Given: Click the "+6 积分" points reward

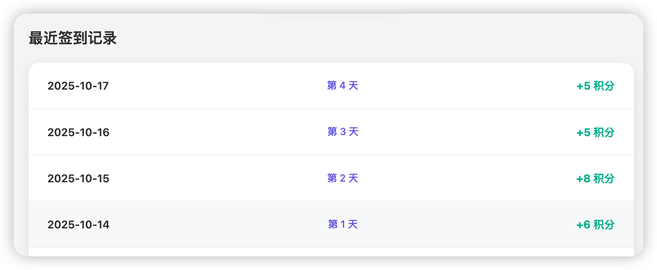Looking at the screenshot, I should [x=595, y=225].
